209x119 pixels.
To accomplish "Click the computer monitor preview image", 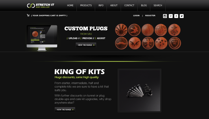I will tap(42, 38).
